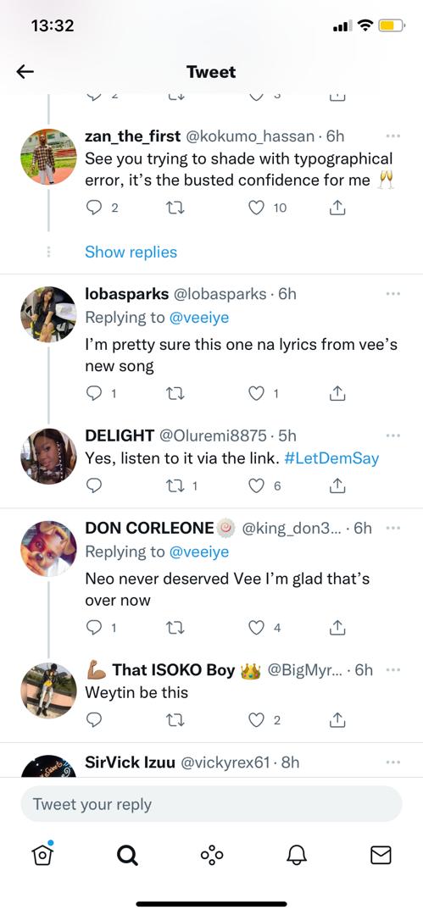Open Messages envelope in bottom bar
423x915 pixels.
[x=381, y=856]
